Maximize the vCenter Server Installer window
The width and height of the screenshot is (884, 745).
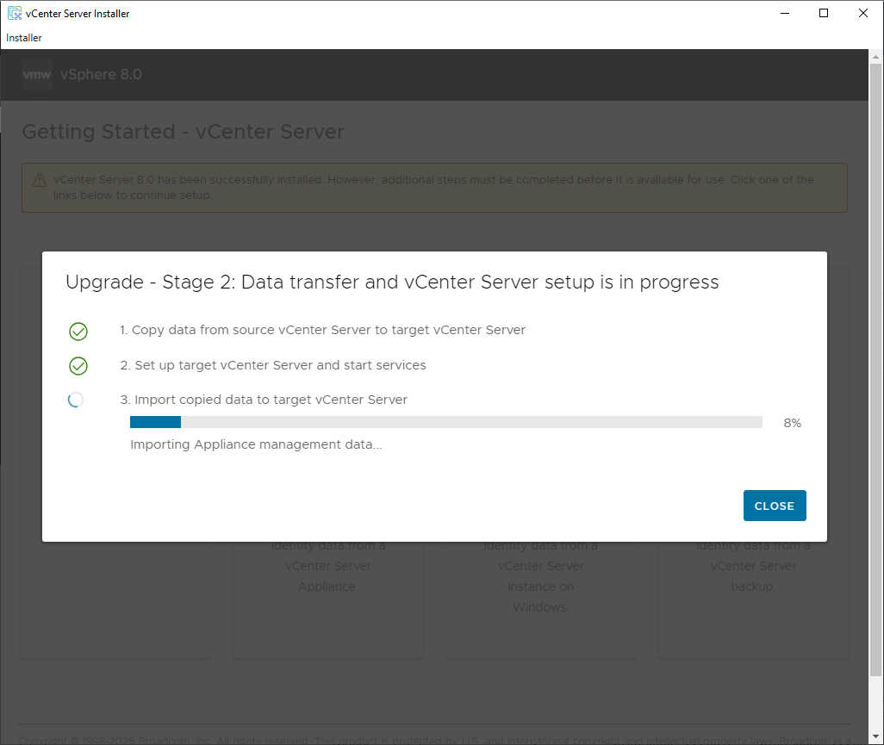point(824,13)
